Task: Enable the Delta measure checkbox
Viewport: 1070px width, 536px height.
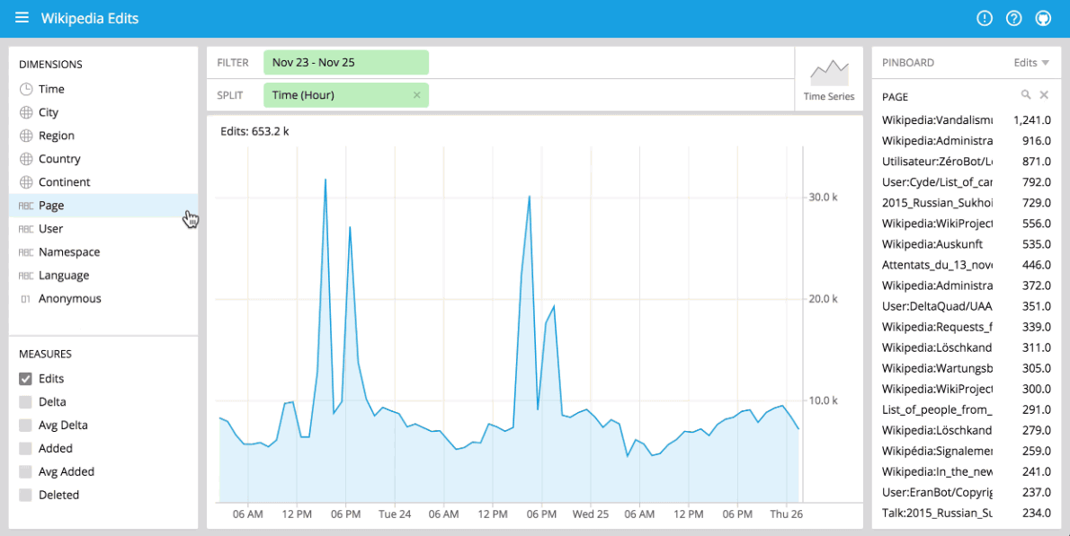Action: [x=25, y=402]
